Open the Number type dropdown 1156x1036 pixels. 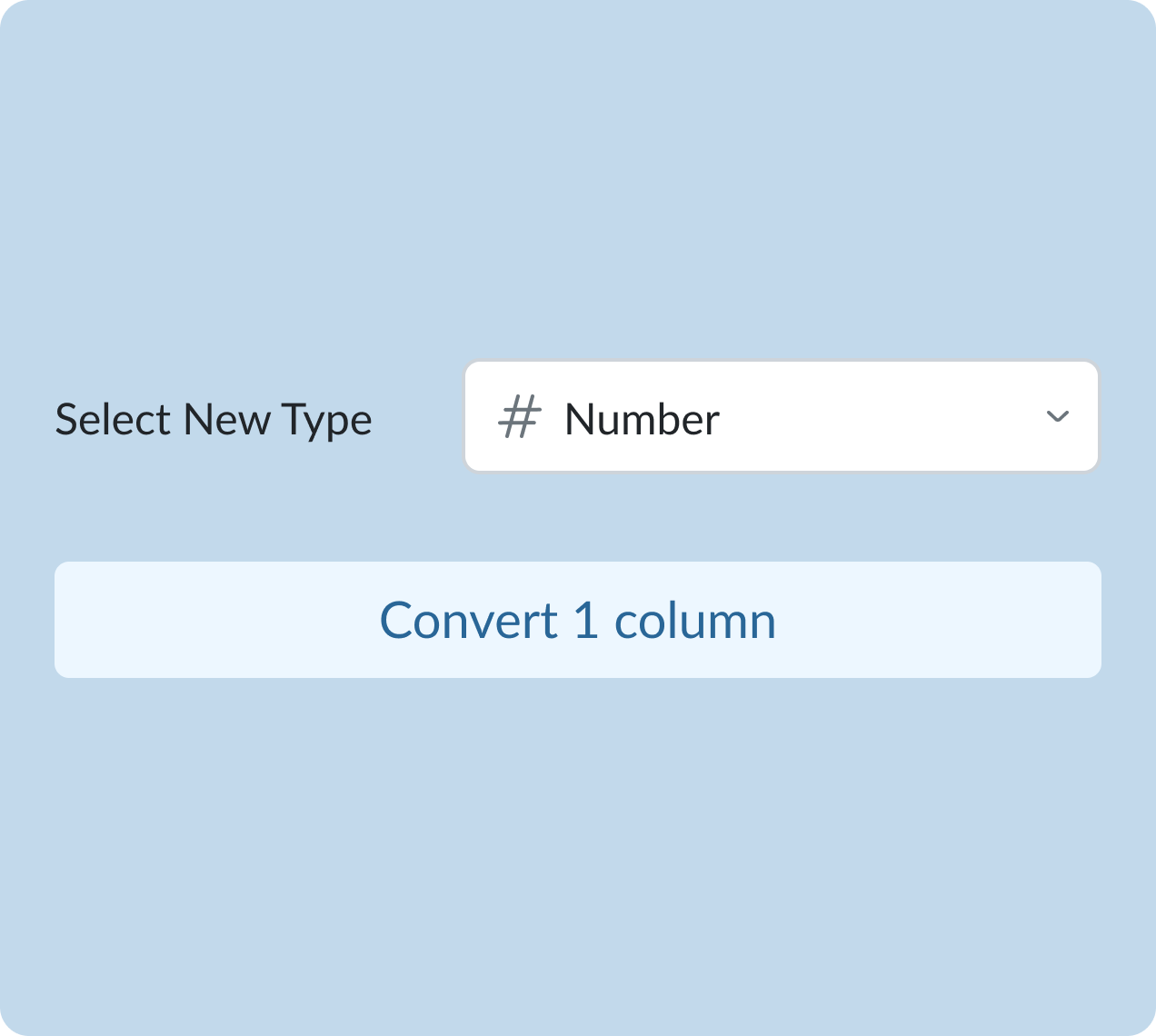click(x=781, y=417)
